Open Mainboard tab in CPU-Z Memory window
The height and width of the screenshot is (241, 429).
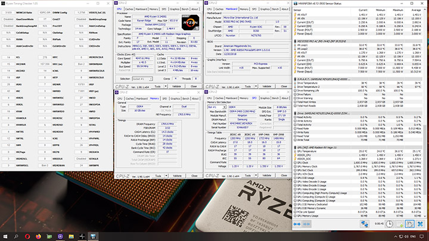click(142, 98)
